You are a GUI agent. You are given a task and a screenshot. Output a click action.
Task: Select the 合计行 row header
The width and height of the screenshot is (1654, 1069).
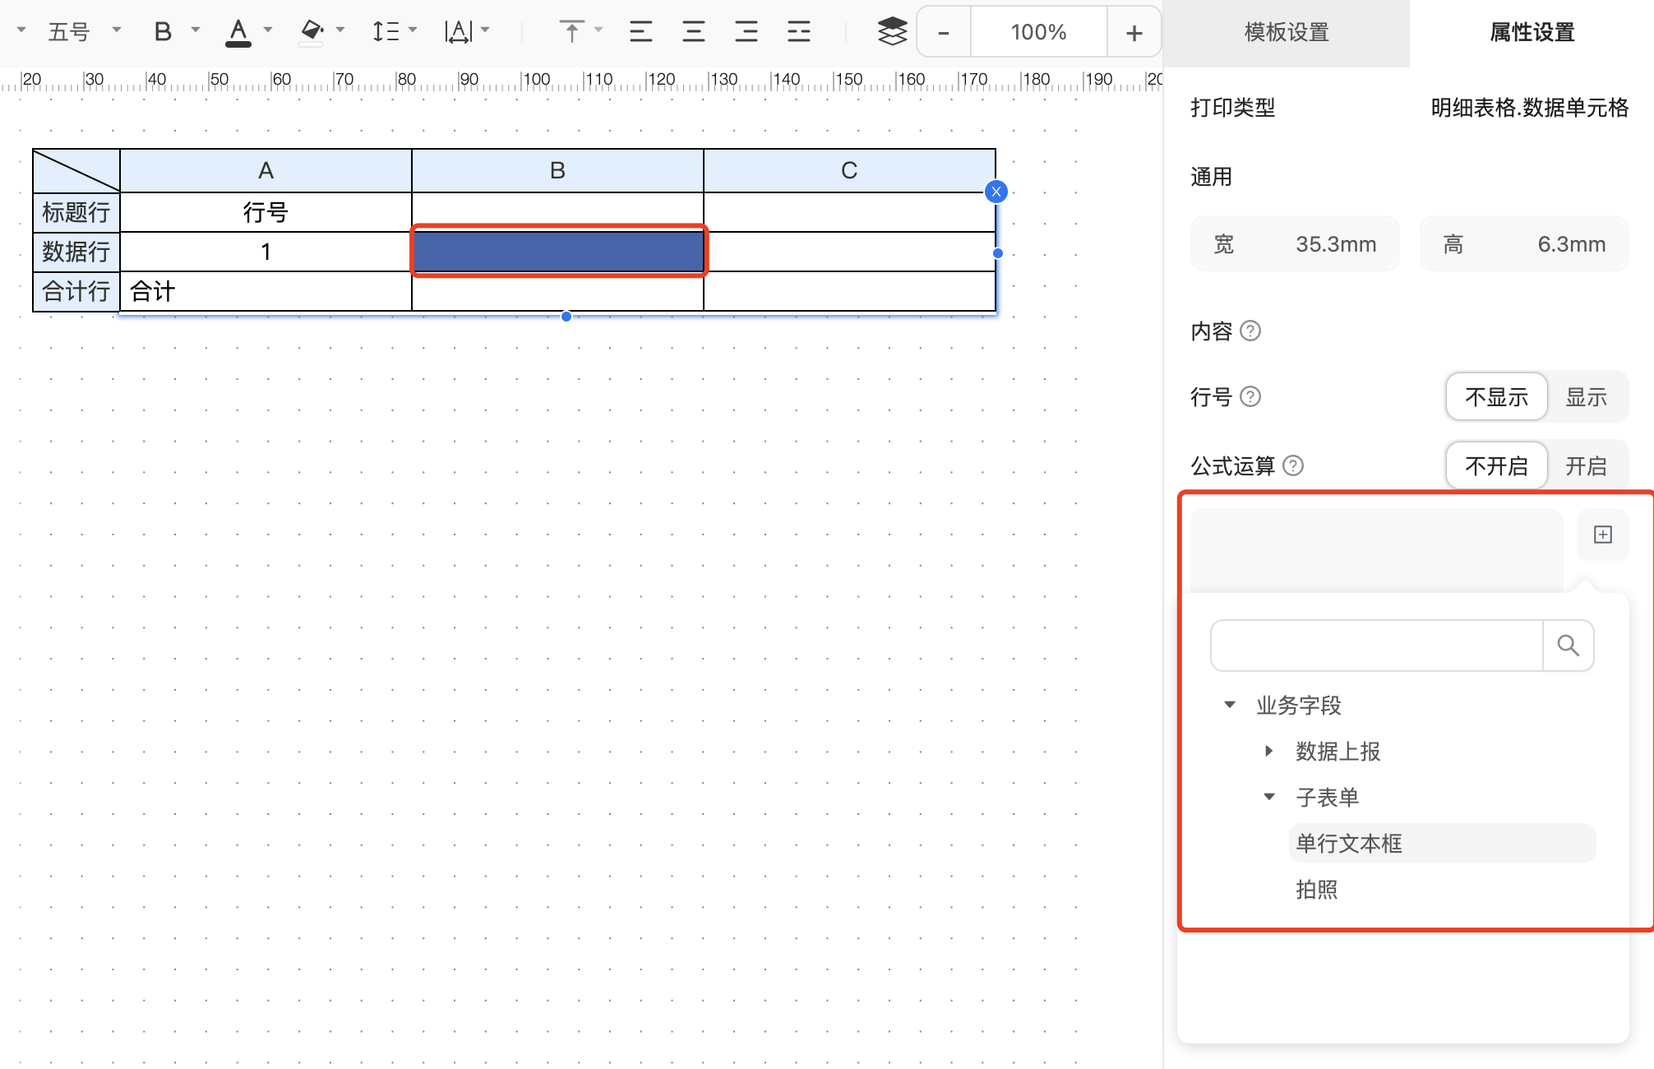76,291
